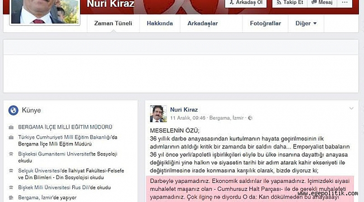The width and height of the screenshot is (364, 202).
Task: Send a message with Mesaj button
Action: click(x=322, y=3)
